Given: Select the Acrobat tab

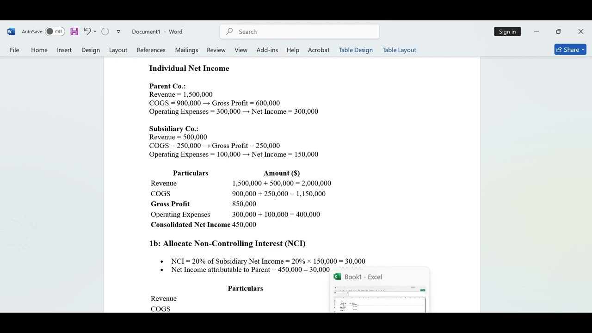Looking at the screenshot, I should 319,50.
